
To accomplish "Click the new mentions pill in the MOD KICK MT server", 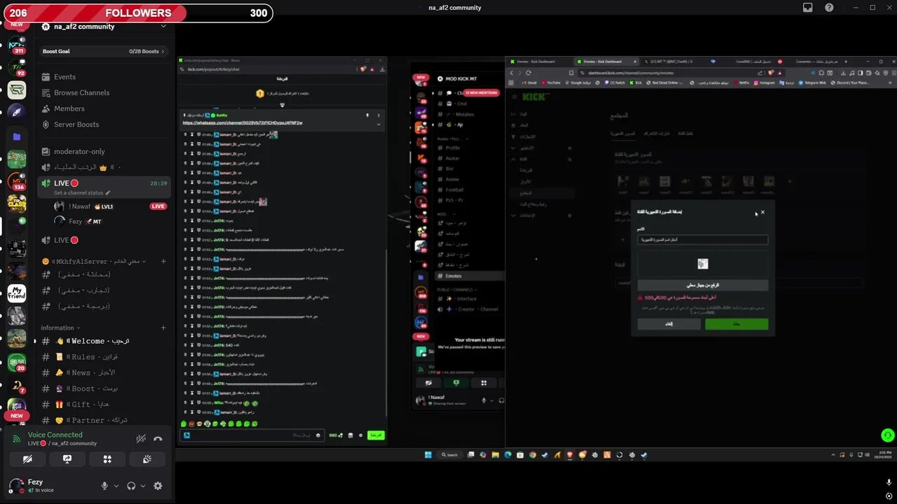I will click(x=481, y=93).
